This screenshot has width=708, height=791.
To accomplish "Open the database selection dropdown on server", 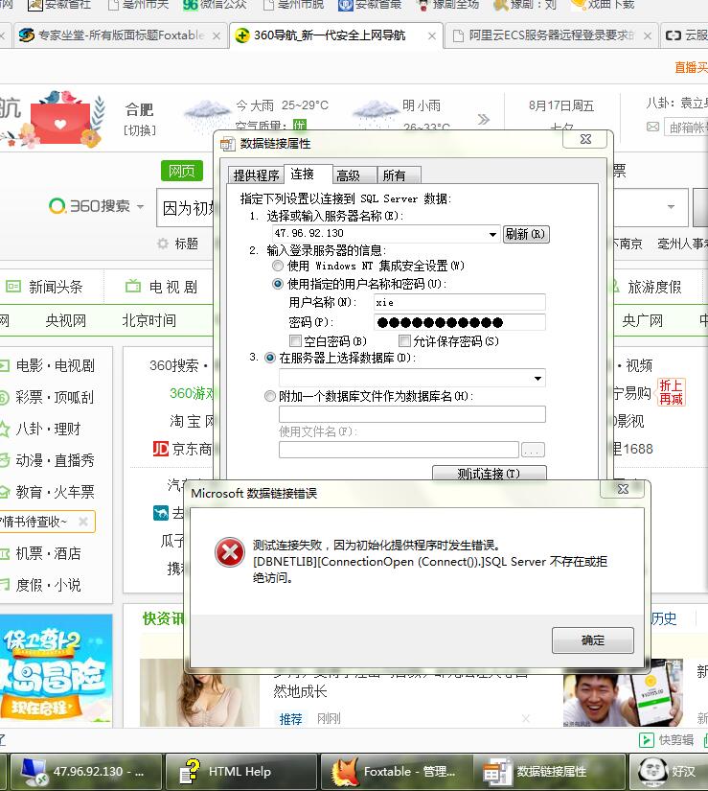I will click(537, 378).
